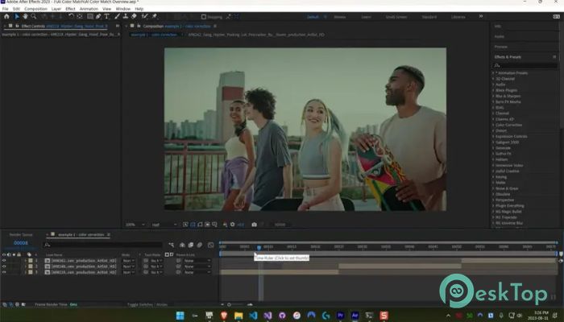Select the Zoom magnifier tool
The image size is (564, 322).
(x=33, y=16)
